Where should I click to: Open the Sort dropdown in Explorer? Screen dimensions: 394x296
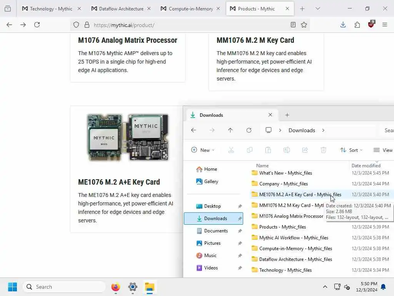(x=351, y=150)
